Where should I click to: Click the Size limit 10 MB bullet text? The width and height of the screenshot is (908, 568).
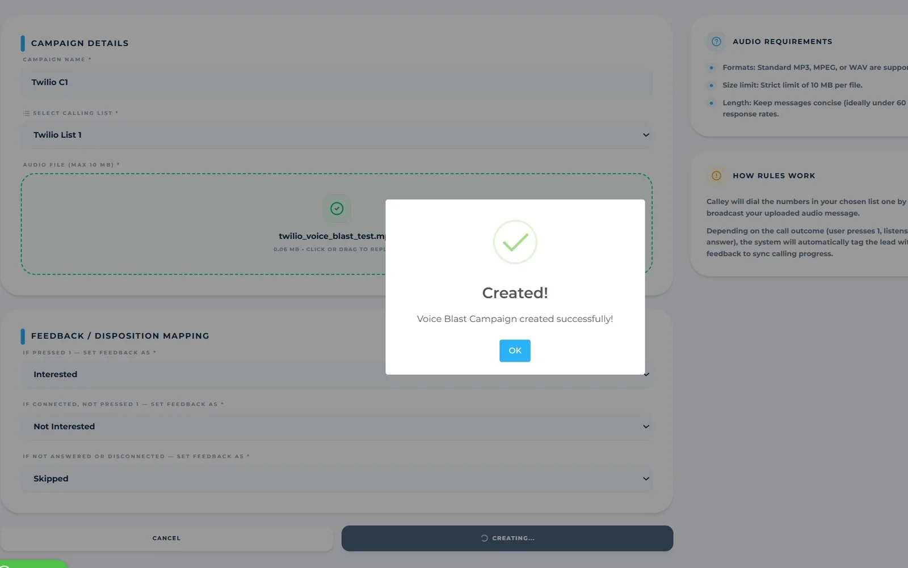click(792, 85)
